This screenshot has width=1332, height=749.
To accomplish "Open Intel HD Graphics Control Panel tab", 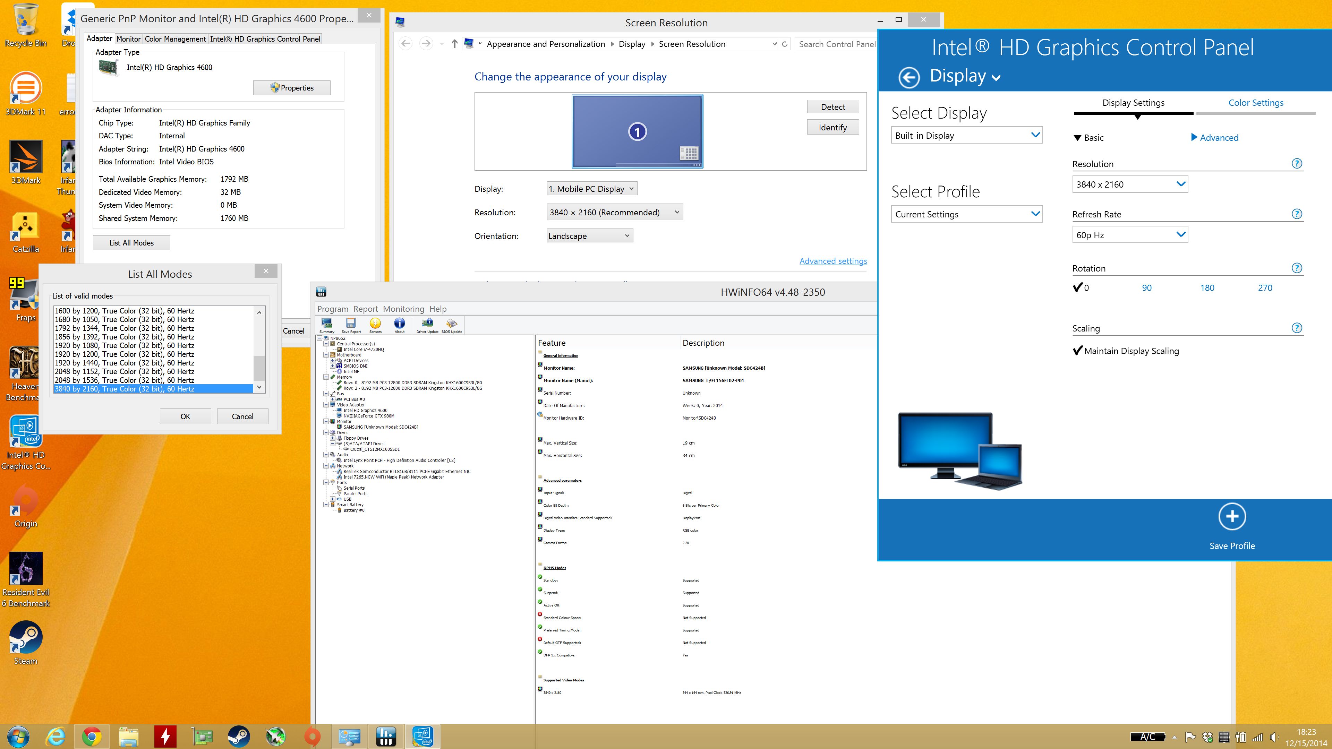I will 265,39.
